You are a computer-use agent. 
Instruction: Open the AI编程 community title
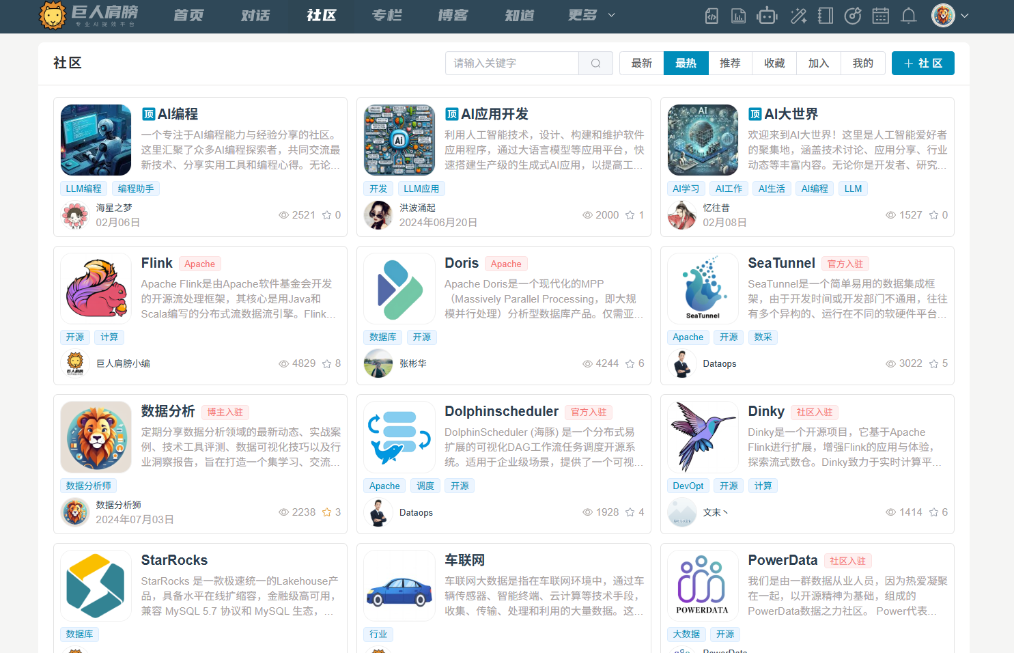[178, 114]
